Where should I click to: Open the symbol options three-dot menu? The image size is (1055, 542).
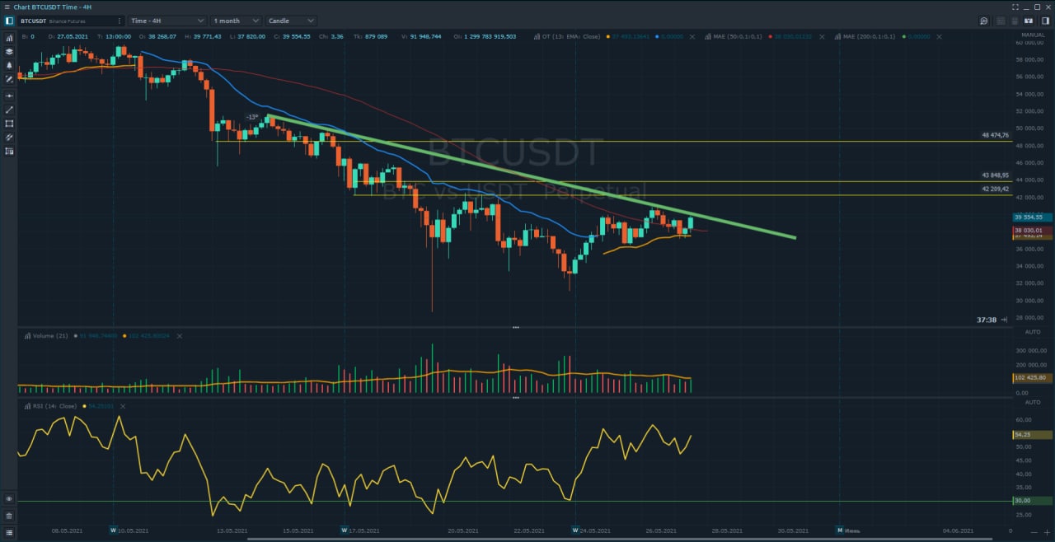tap(120, 21)
